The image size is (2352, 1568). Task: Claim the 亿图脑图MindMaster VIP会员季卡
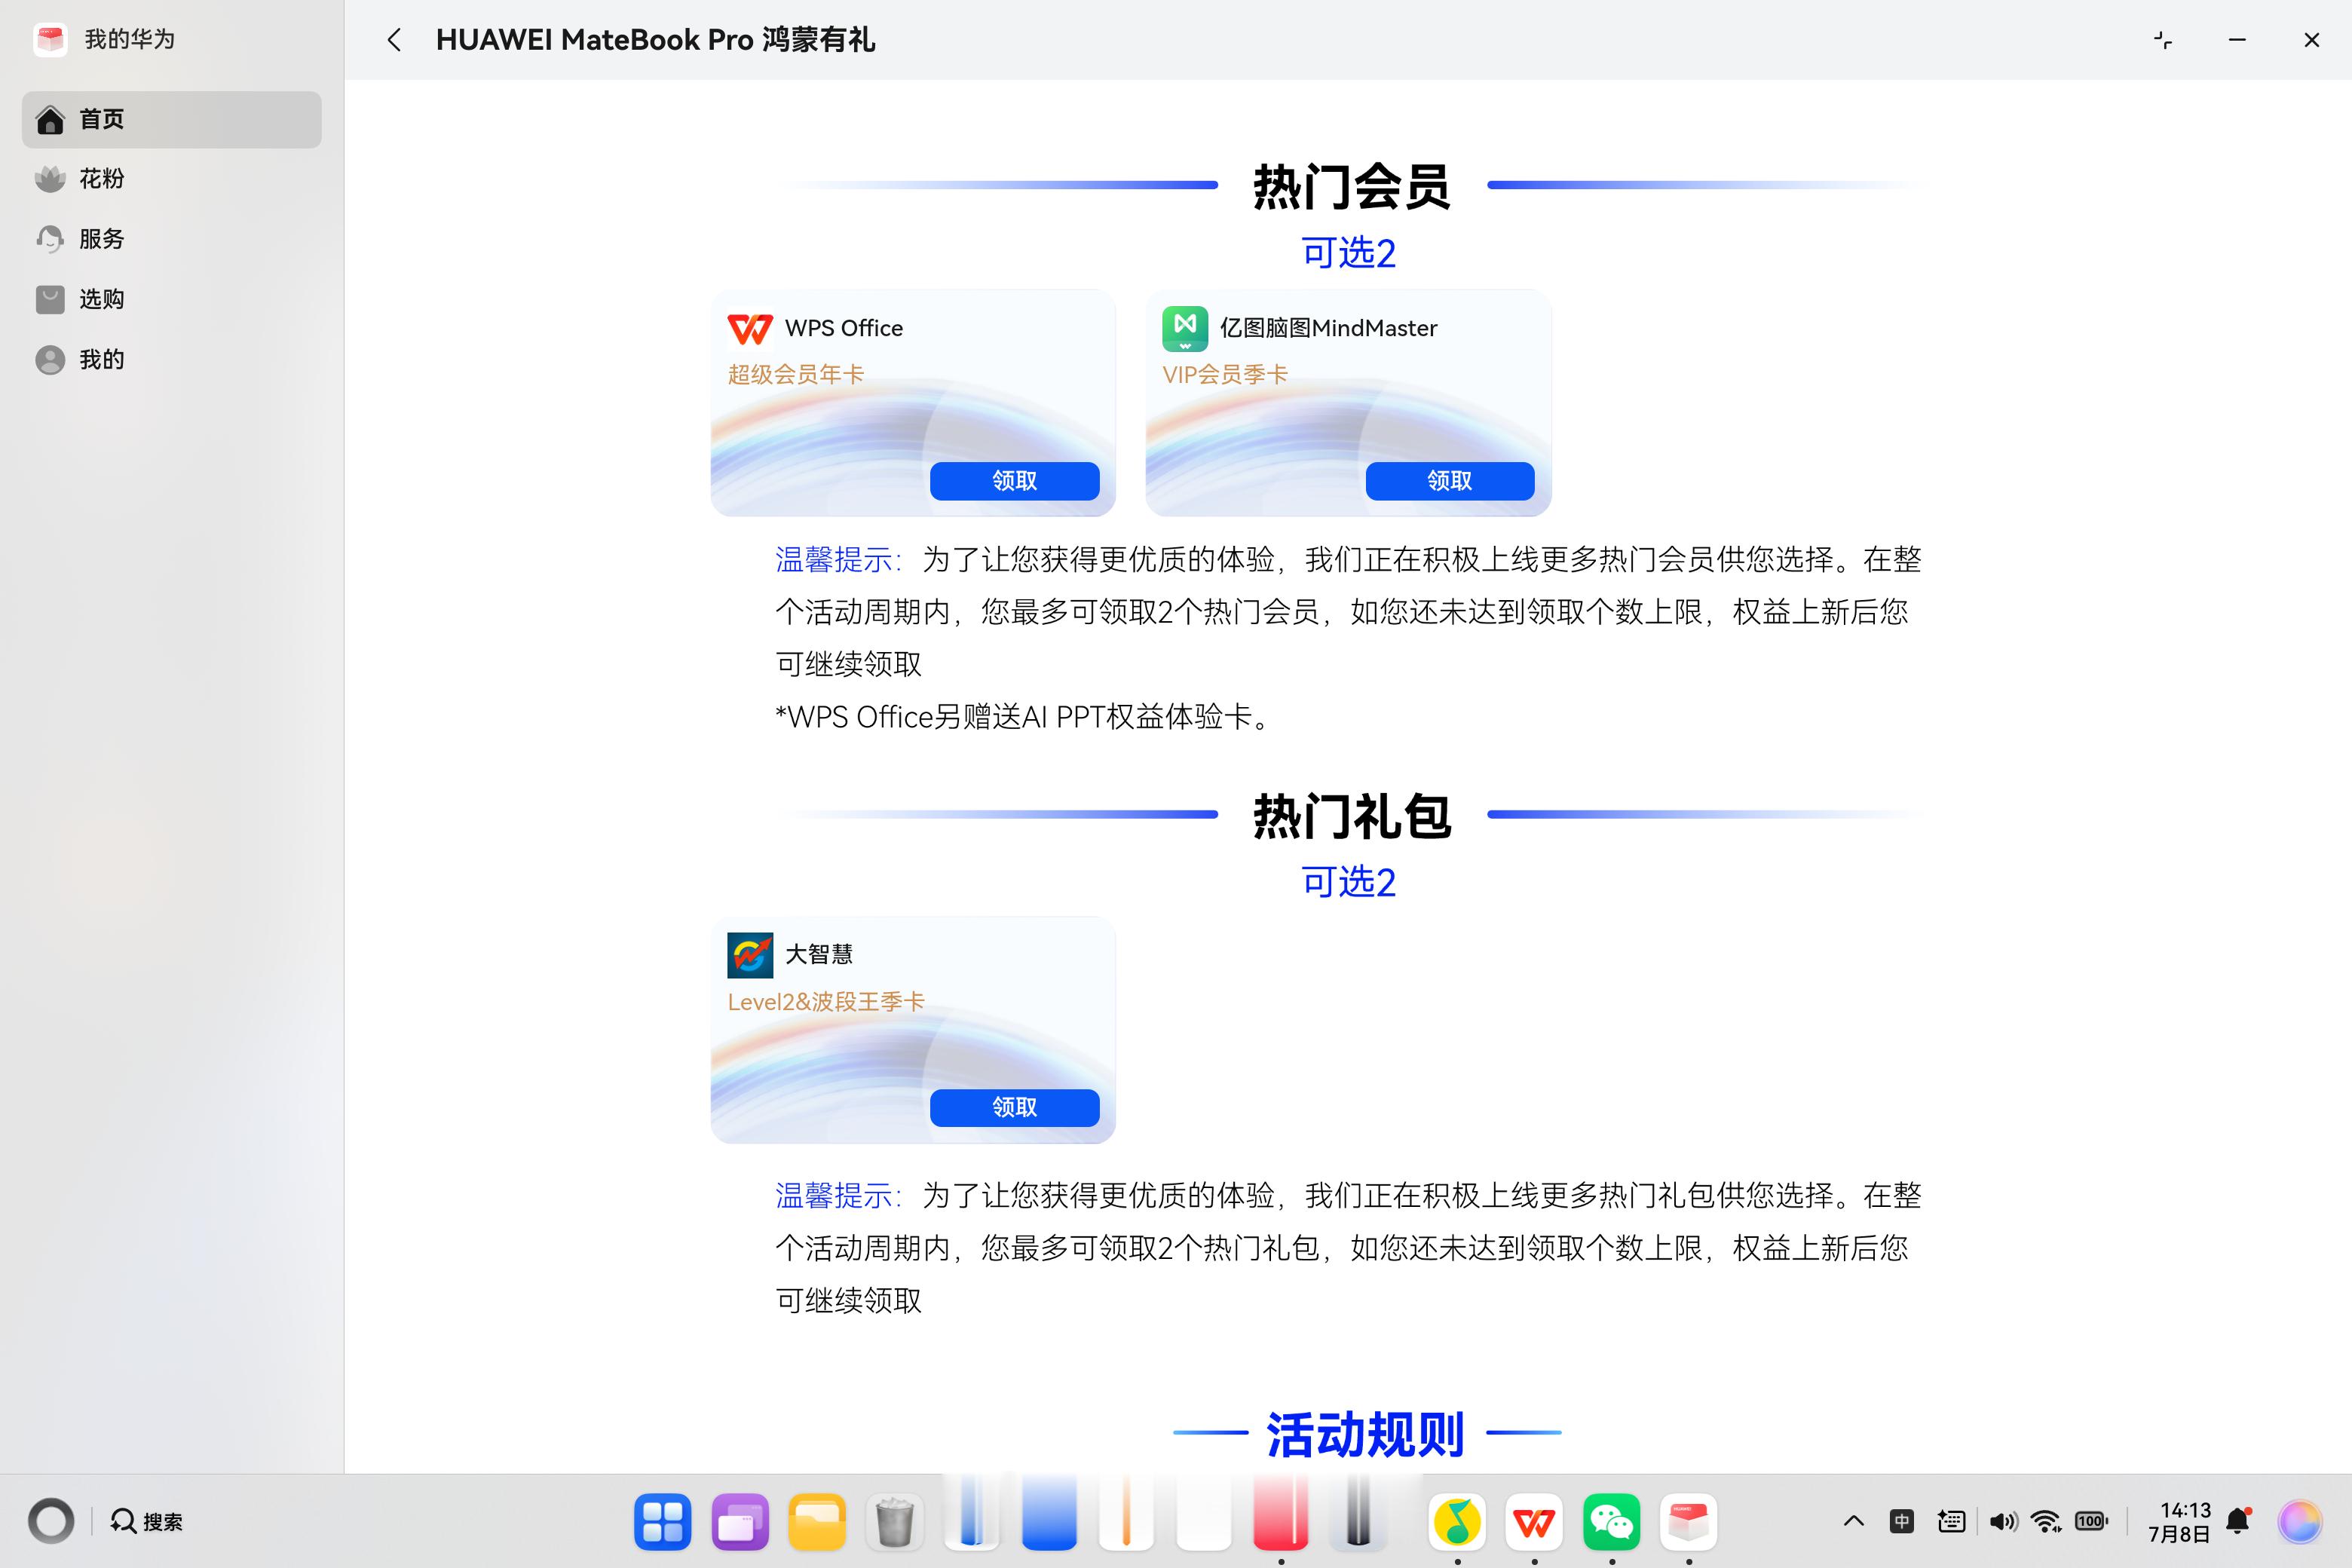click(1450, 481)
